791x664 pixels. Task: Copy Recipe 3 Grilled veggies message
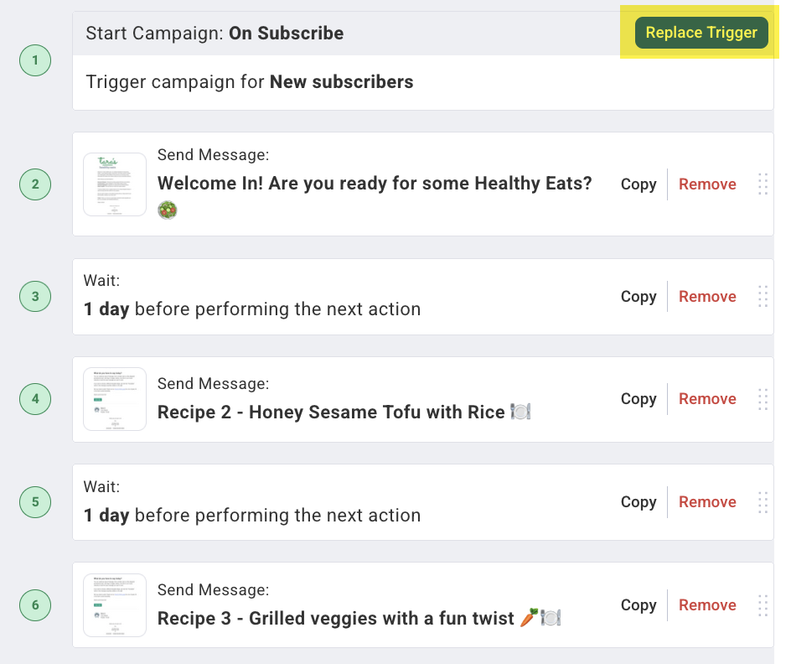click(638, 605)
